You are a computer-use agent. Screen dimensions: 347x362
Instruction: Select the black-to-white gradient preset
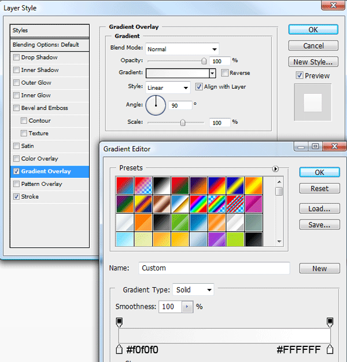click(x=161, y=185)
